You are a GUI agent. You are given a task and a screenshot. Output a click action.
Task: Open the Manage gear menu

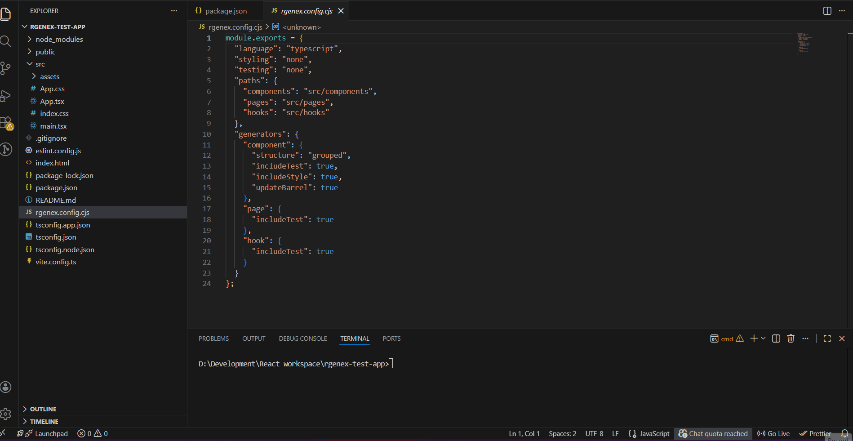click(x=6, y=414)
